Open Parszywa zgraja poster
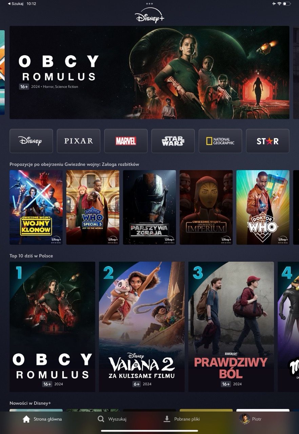Image resolution: width=299 pixels, height=434 pixels. click(x=149, y=208)
